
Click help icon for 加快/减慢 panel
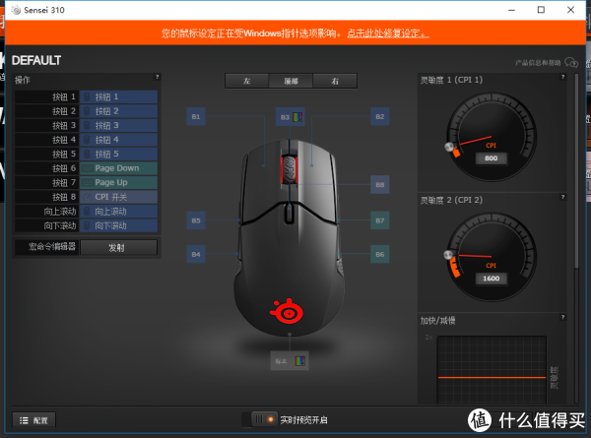(563, 317)
